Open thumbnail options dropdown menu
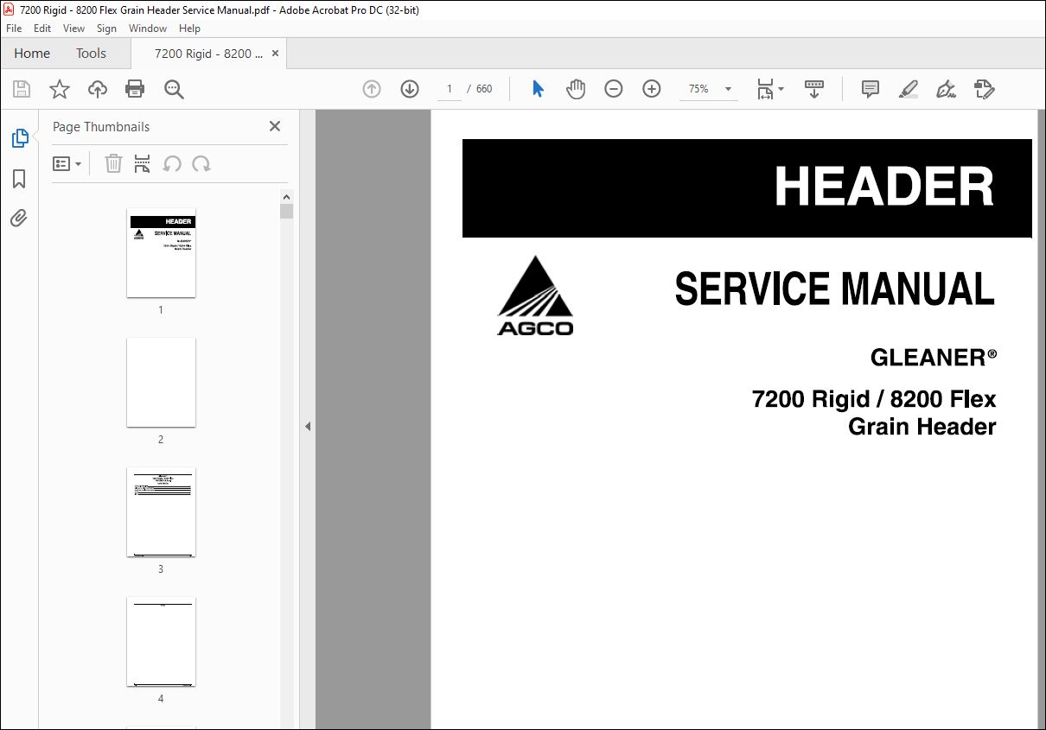 tap(67, 164)
